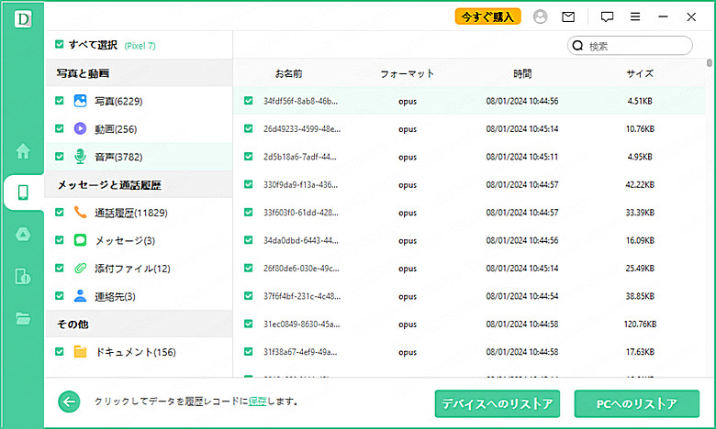Uncheck the メッセージ(3) checkbox
The width and height of the screenshot is (716, 429).
click(59, 240)
